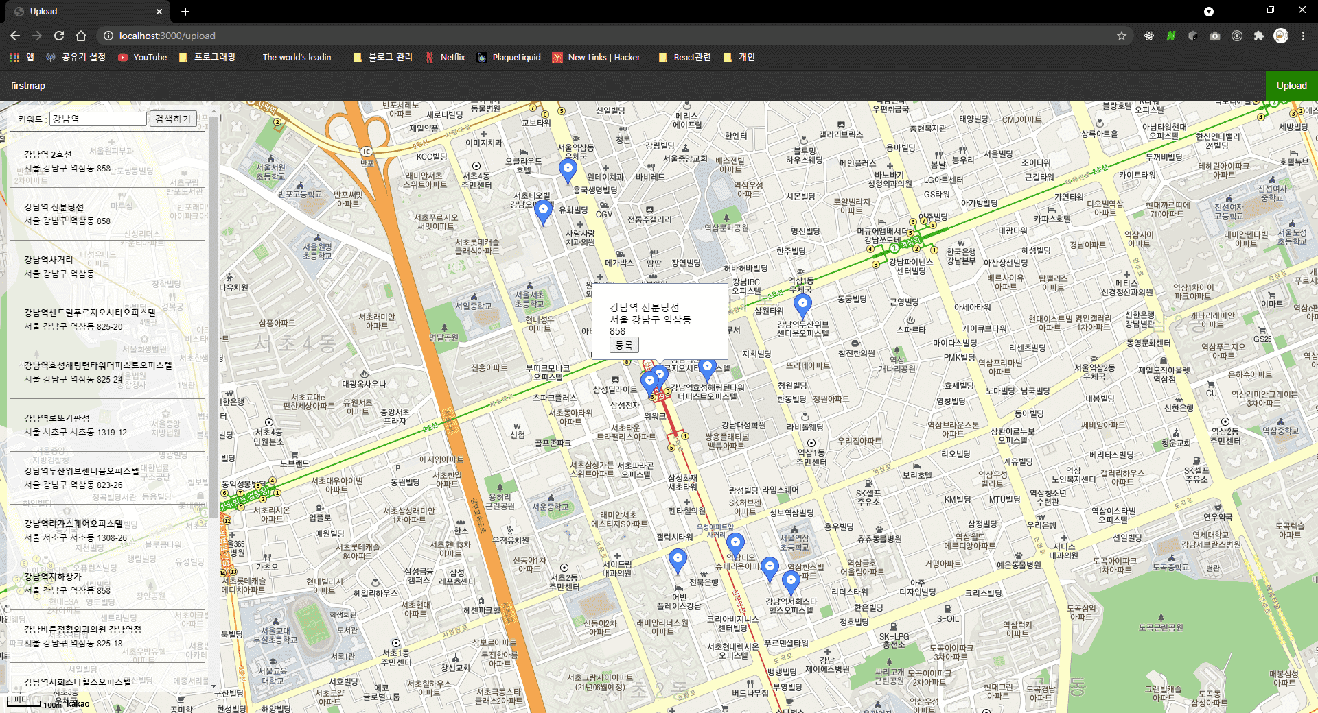This screenshot has height=713, width=1318.
Task: Open a new browser tab
Action: point(185,12)
